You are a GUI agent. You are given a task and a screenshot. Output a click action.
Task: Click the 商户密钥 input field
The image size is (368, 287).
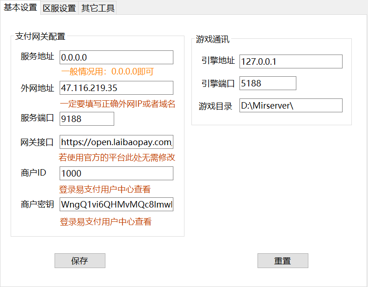[117, 204]
